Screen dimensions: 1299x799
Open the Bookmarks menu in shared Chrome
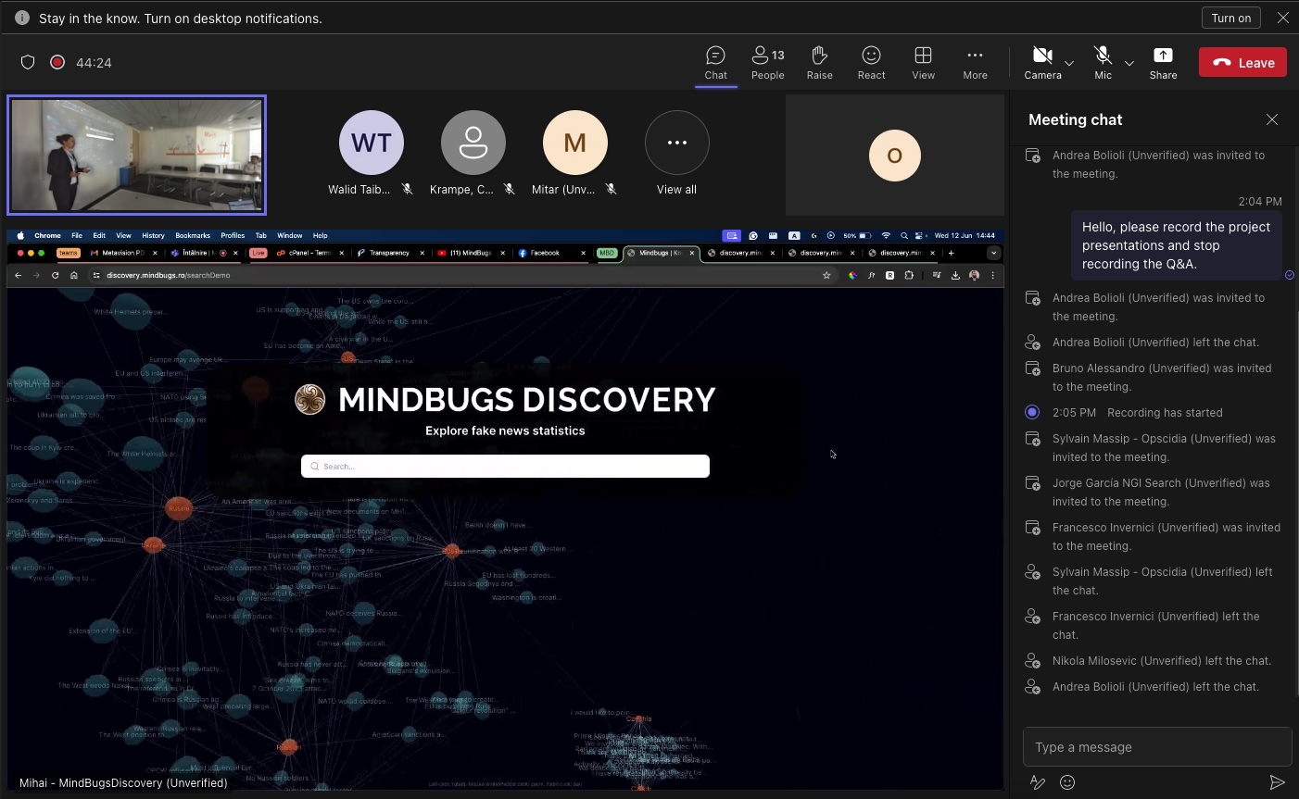[193, 235]
